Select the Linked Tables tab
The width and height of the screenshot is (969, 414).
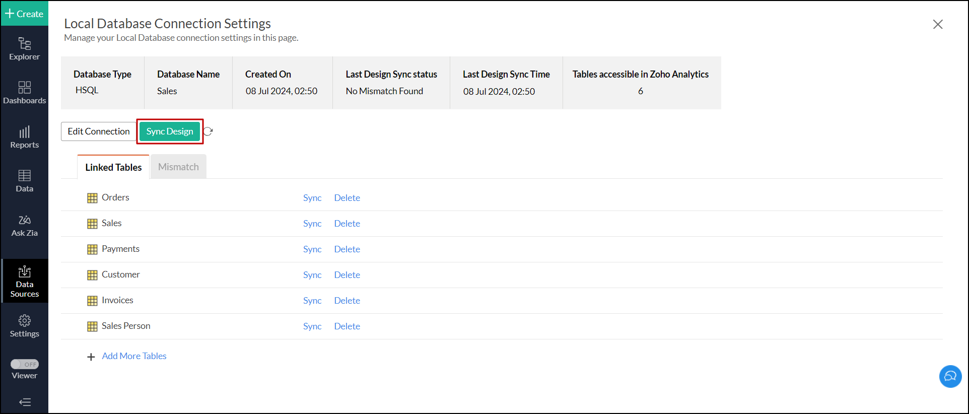(x=113, y=167)
